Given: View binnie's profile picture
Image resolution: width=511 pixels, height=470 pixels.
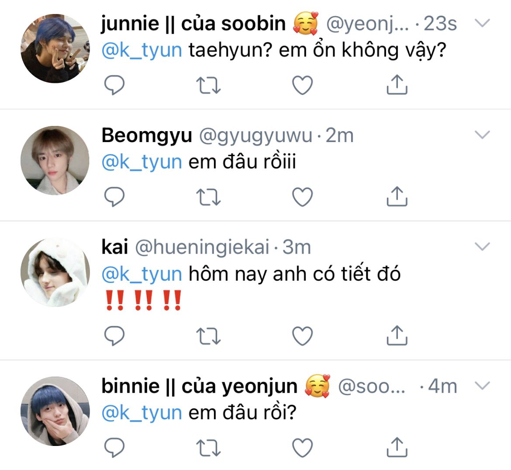Looking at the screenshot, I should (55, 411).
